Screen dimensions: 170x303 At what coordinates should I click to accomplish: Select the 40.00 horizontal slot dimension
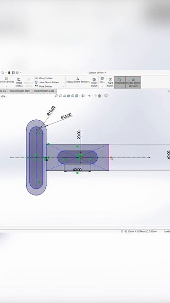(x=77, y=169)
